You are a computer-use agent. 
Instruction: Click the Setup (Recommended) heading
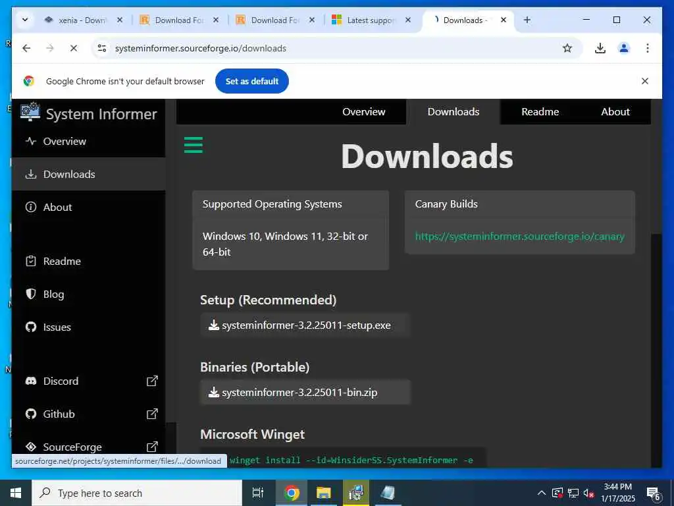point(269,300)
